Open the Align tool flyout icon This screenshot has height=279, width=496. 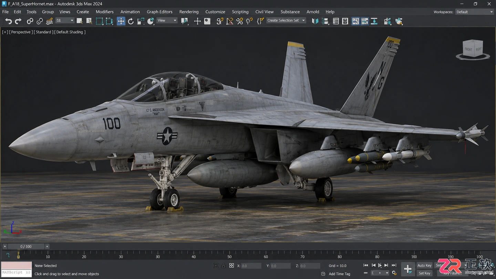[x=325, y=21]
